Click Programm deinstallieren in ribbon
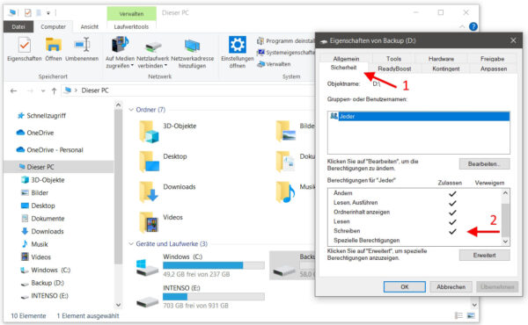Image resolution: width=528 pixels, height=325 pixels. pos(286,41)
